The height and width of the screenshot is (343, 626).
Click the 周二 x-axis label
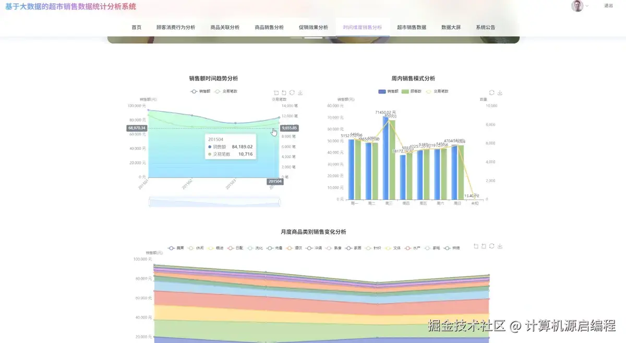tap(371, 204)
